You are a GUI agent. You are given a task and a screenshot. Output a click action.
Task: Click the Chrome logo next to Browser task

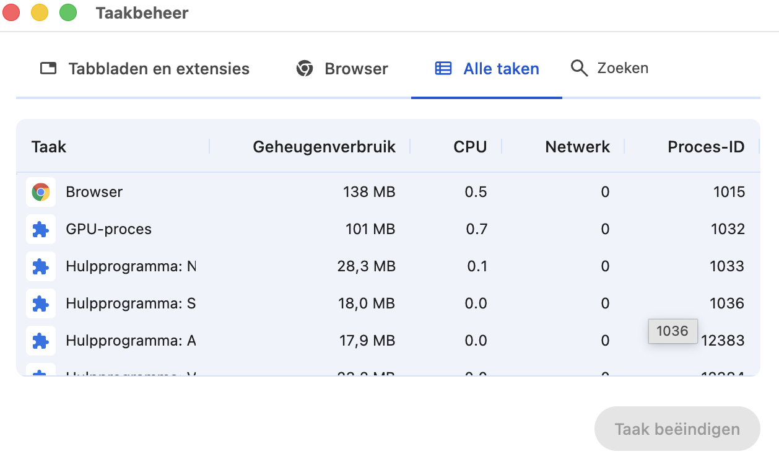pyautogui.click(x=40, y=192)
